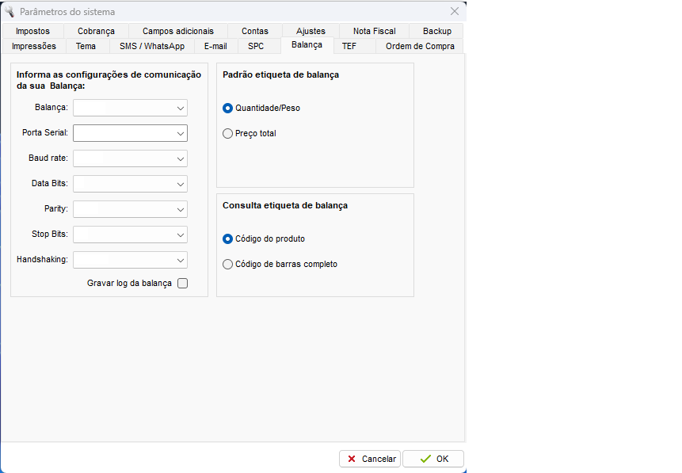Select Código do produto radio option
682x473 pixels.
coord(228,238)
